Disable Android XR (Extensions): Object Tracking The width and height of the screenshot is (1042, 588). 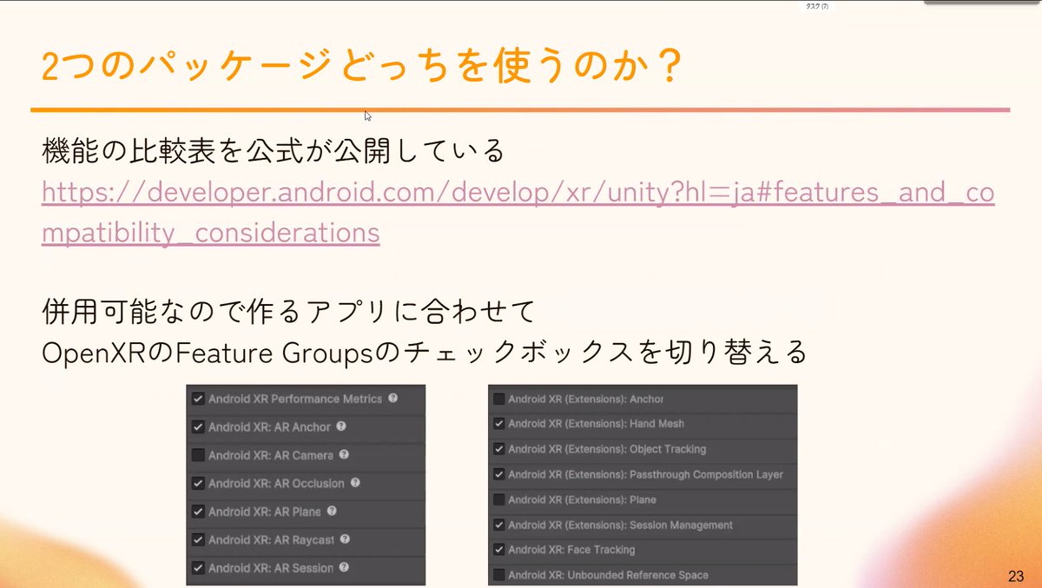click(x=498, y=448)
